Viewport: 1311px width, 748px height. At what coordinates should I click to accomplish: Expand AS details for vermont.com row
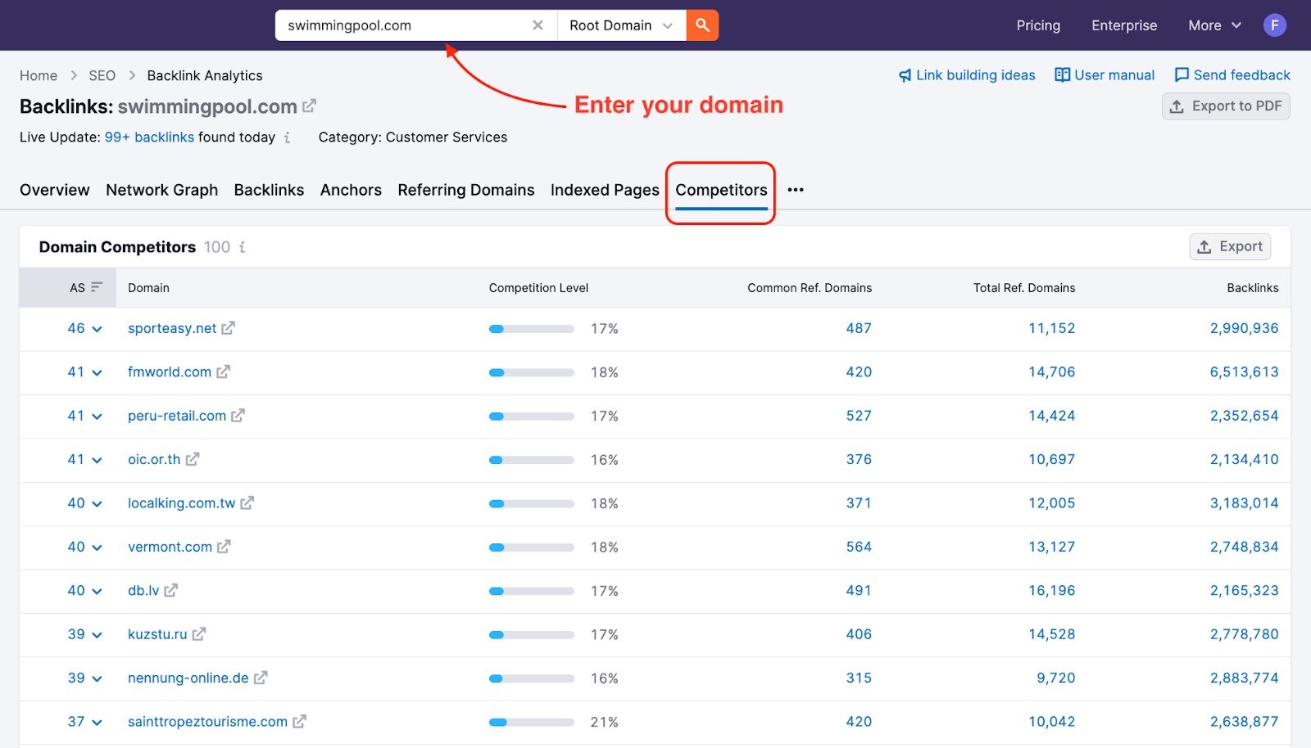click(x=97, y=547)
